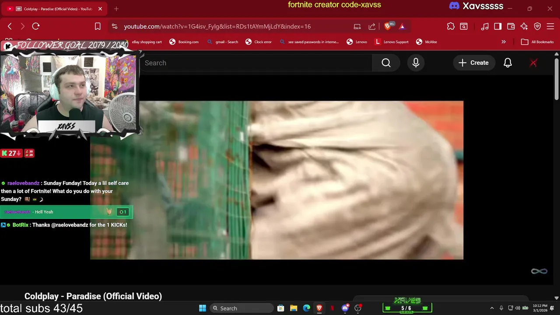Click the install app icon in address bar
Viewport: 560px width, 315px height.
pyautogui.click(x=357, y=26)
